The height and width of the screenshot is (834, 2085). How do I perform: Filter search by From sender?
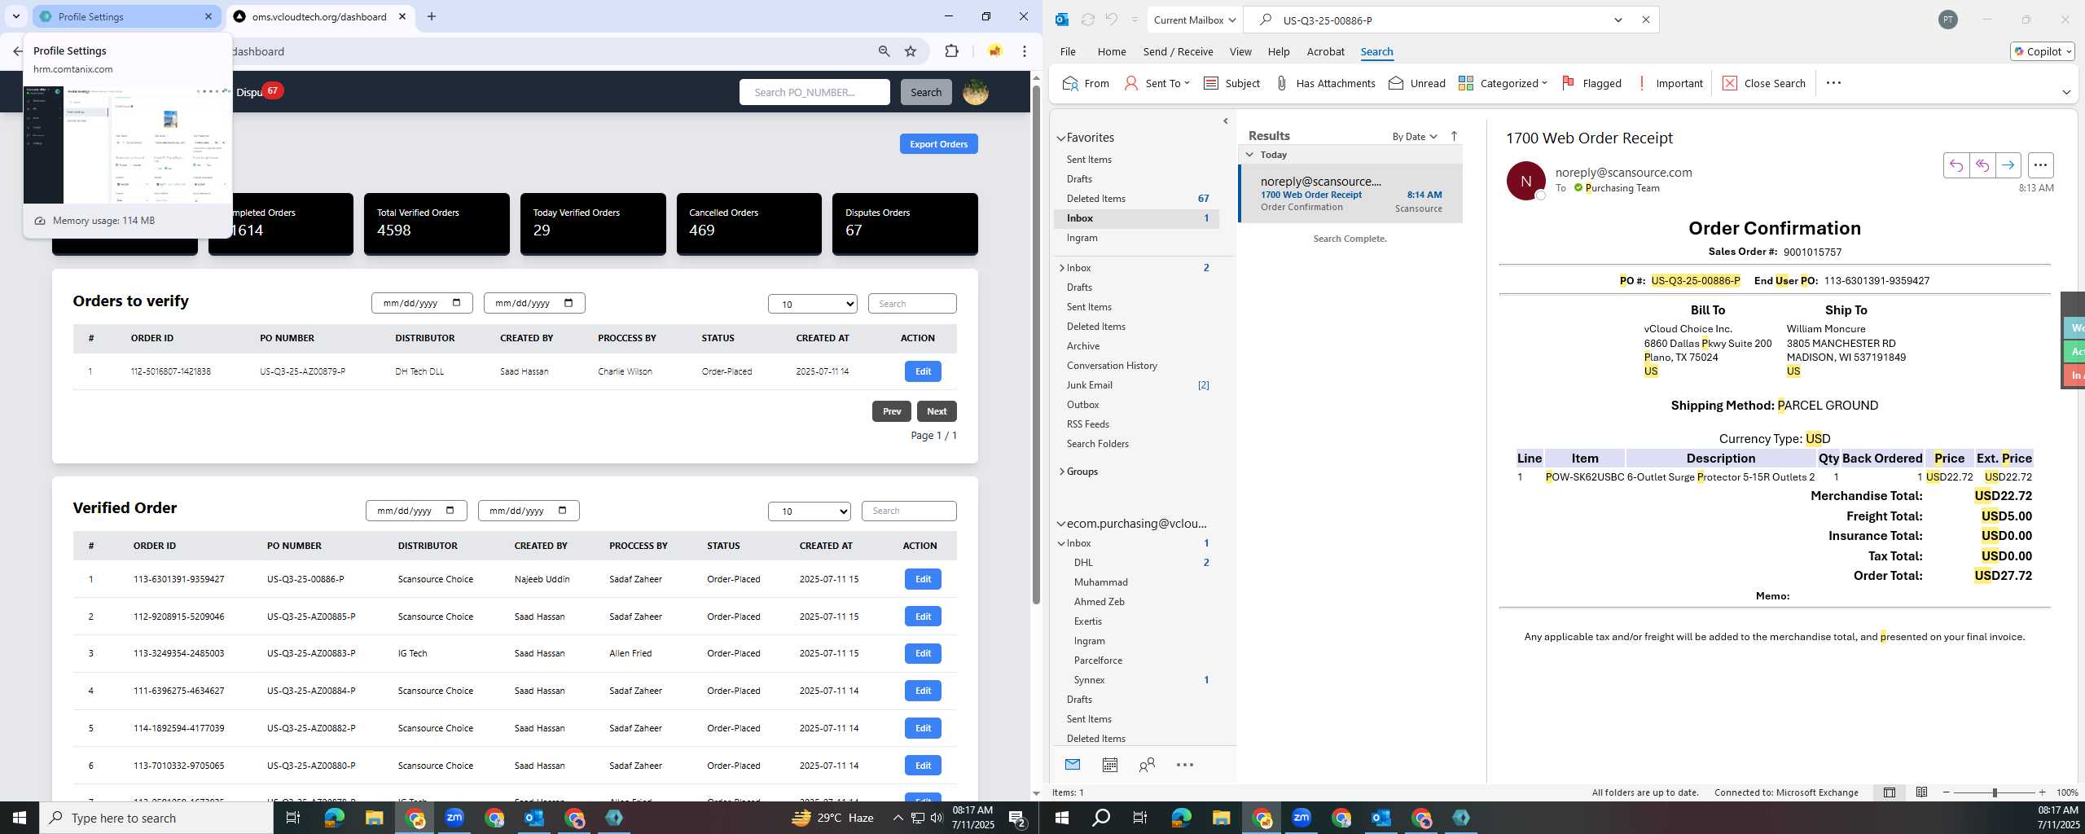click(1086, 83)
